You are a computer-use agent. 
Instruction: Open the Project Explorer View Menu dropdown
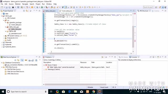pyautogui.click(x=34, y=11)
